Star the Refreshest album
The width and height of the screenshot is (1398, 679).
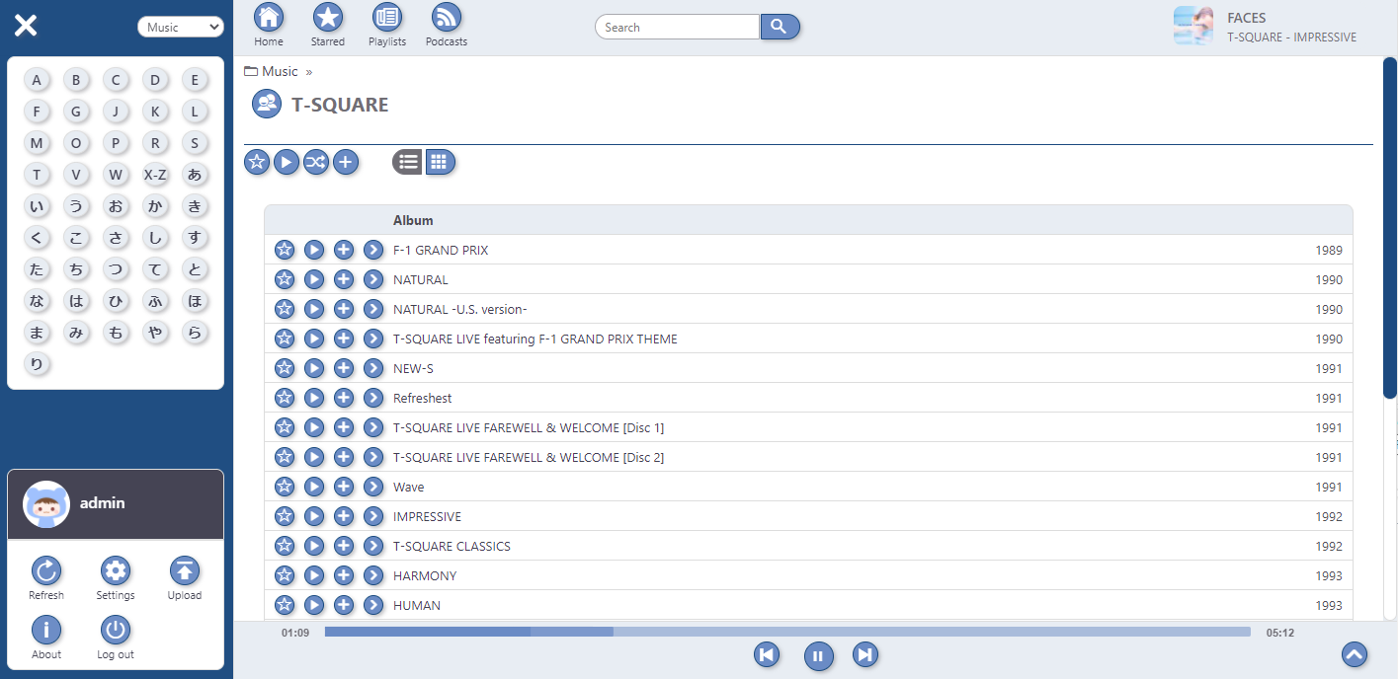pyautogui.click(x=285, y=398)
